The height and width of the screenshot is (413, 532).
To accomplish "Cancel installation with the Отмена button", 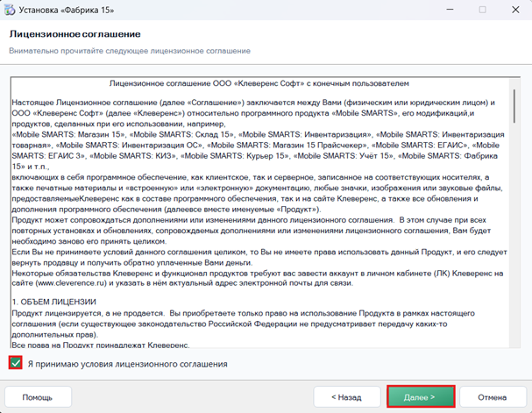I will (493, 396).
